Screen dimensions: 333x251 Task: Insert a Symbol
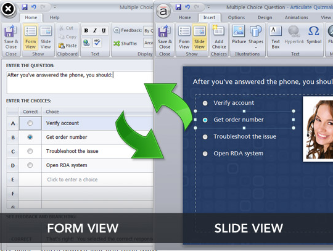314,35
